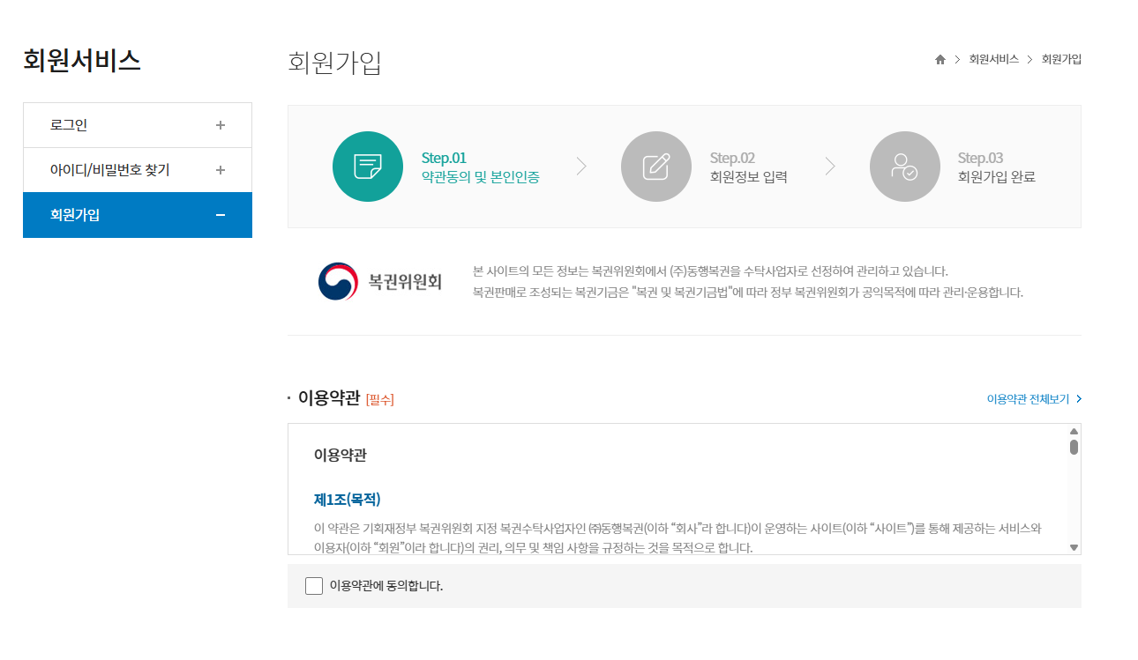Open the 로그인 sidebar menu item
The width and height of the screenshot is (1138, 660).
click(69, 125)
